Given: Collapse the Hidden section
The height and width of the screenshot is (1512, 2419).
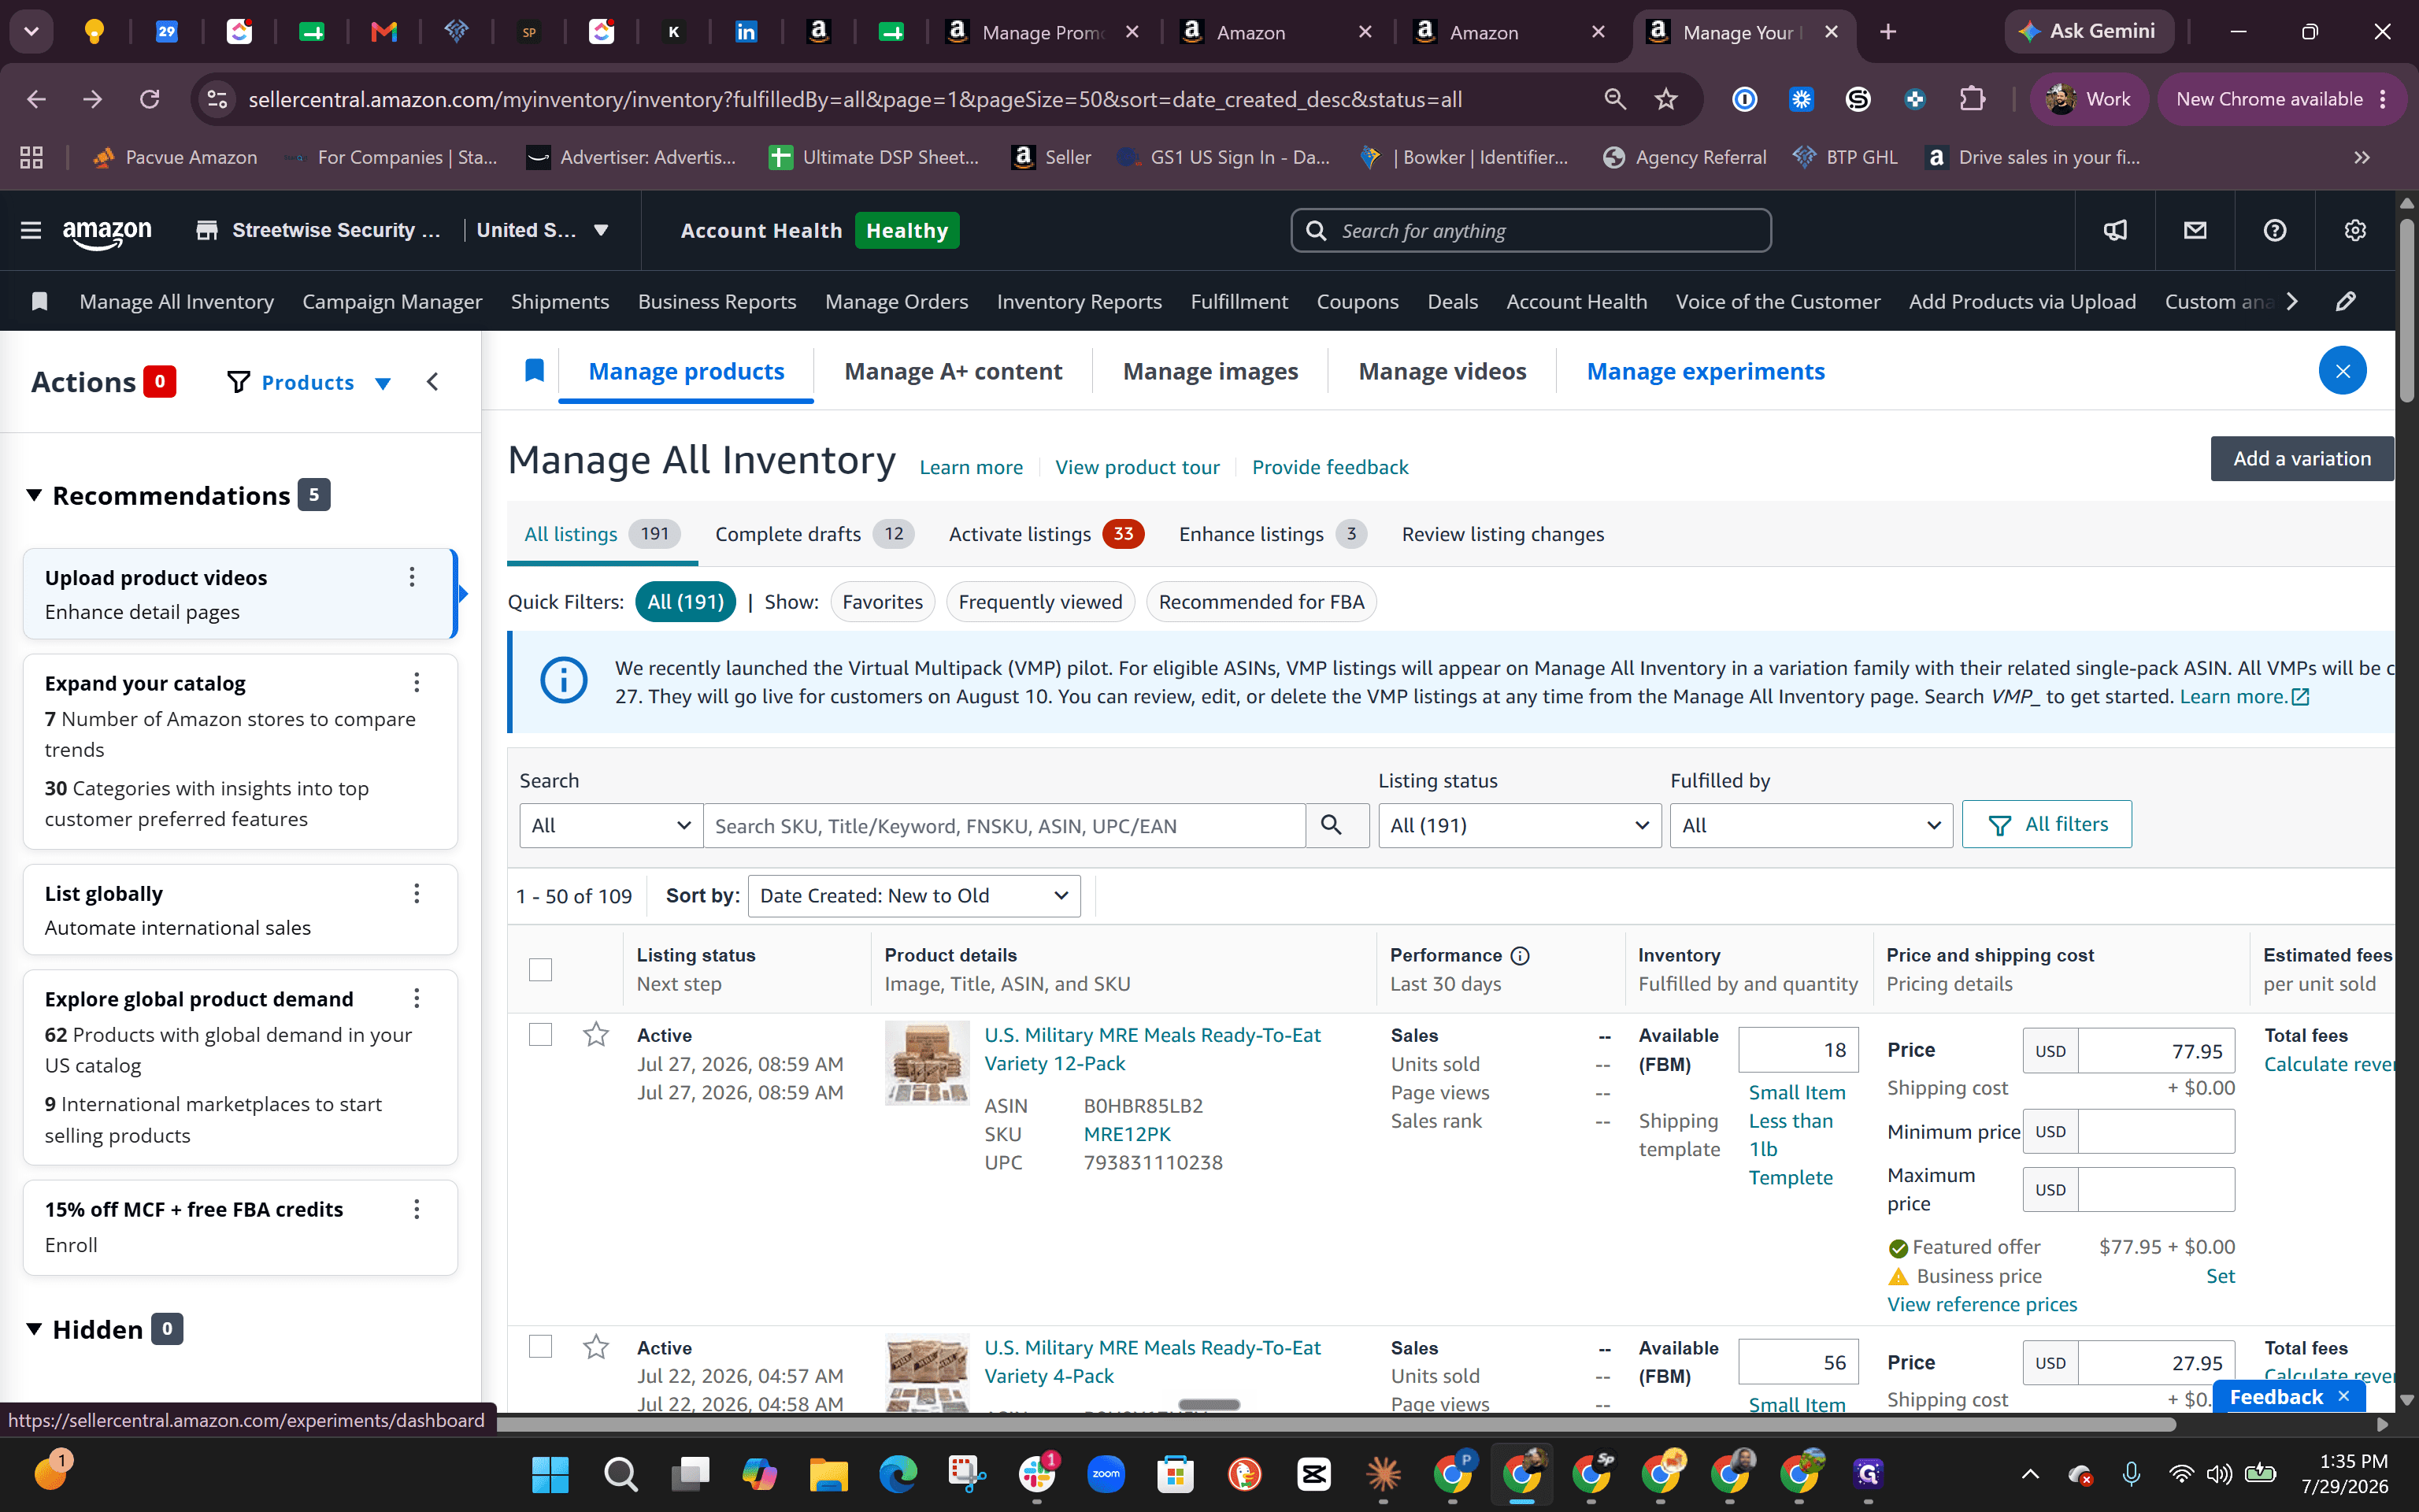Looking at the screenshot, I should [x=34, y=1329].
